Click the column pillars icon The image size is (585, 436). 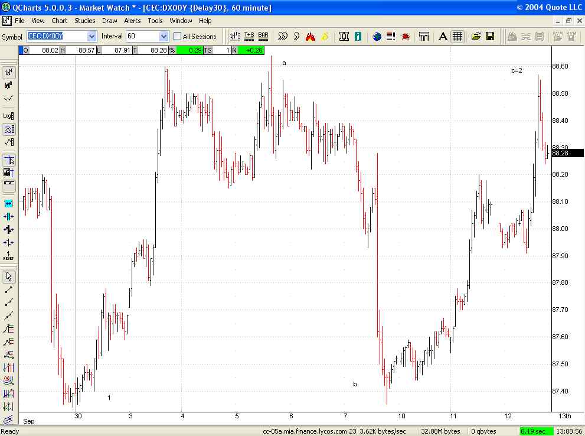(x=424, y=36)
